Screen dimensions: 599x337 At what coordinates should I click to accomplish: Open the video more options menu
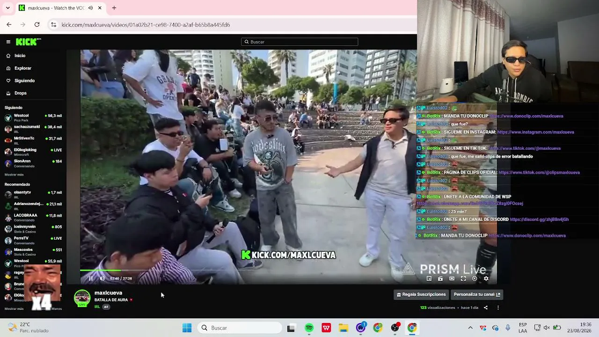pos(498,308)
